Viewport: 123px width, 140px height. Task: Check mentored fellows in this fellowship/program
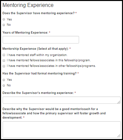click(4, 61)
